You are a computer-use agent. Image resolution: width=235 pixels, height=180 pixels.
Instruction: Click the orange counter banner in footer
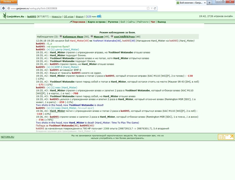point(226,137)
